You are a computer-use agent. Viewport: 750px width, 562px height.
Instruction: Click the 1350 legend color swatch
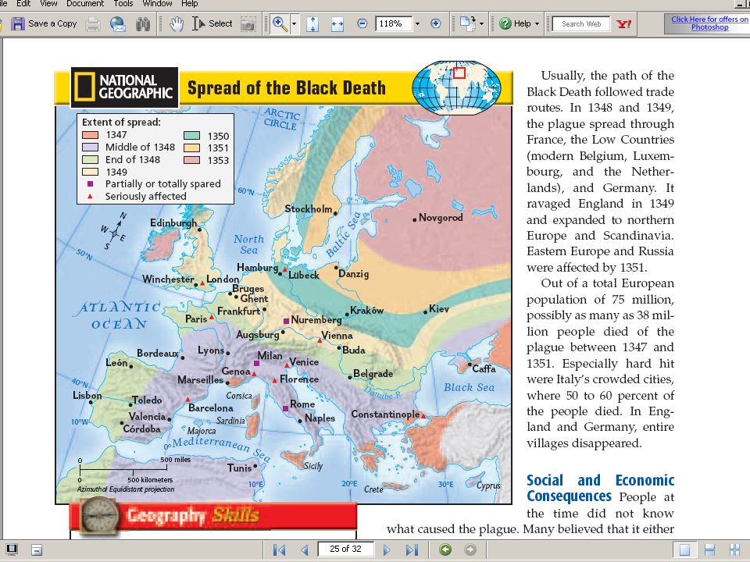pos(191,136)
